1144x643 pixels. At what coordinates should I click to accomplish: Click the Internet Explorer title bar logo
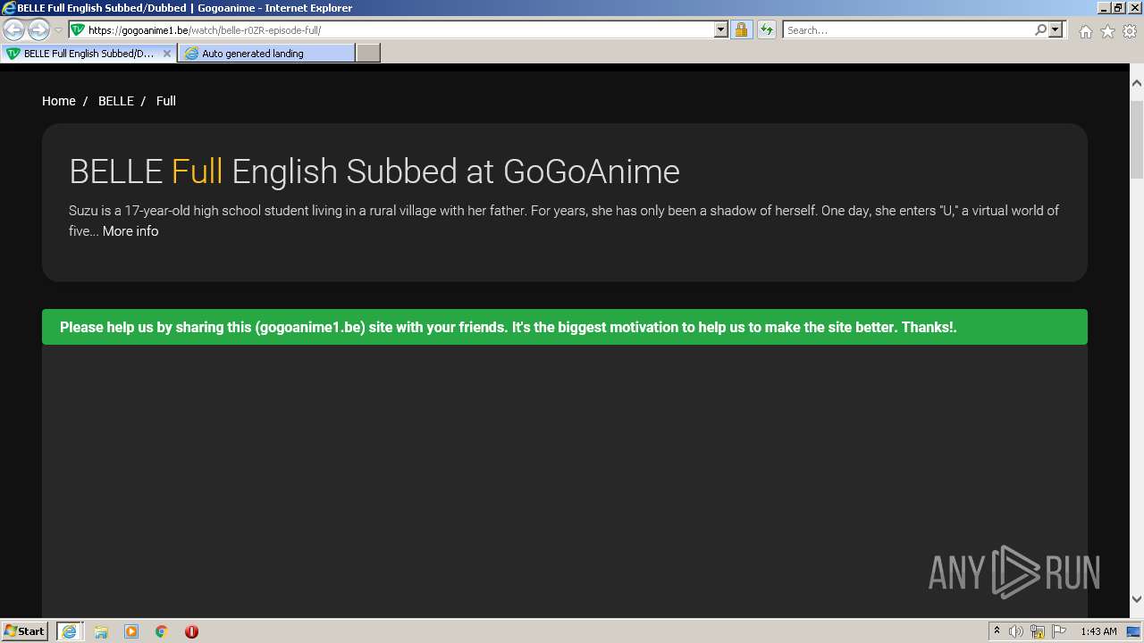(8, 8)
